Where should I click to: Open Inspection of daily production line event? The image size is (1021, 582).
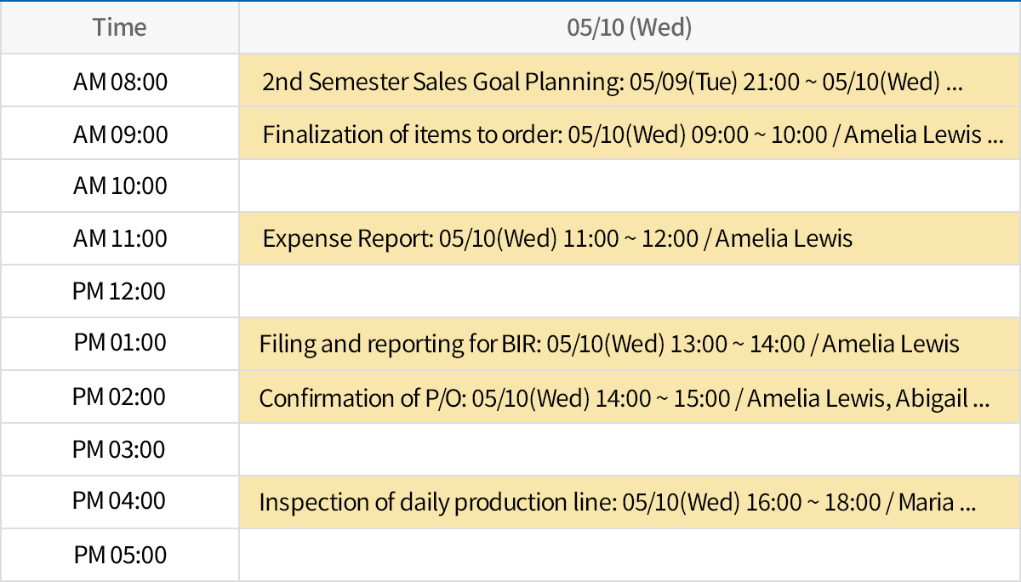pyautogui.click(x=617, y=502)
